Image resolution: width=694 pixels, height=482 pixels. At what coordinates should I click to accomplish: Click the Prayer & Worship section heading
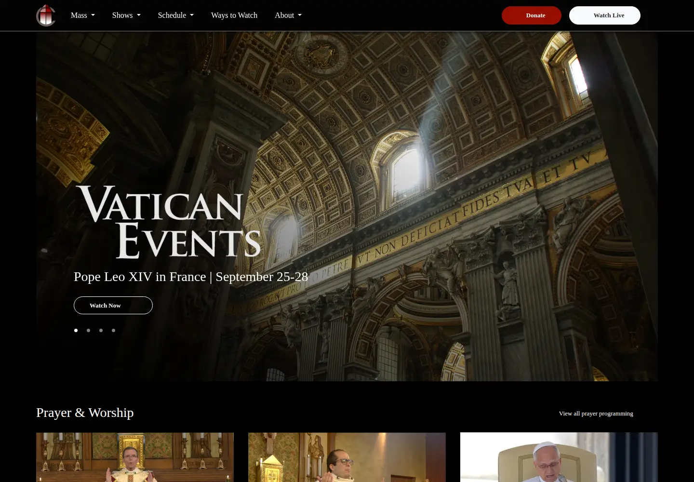tap(85, 413)
